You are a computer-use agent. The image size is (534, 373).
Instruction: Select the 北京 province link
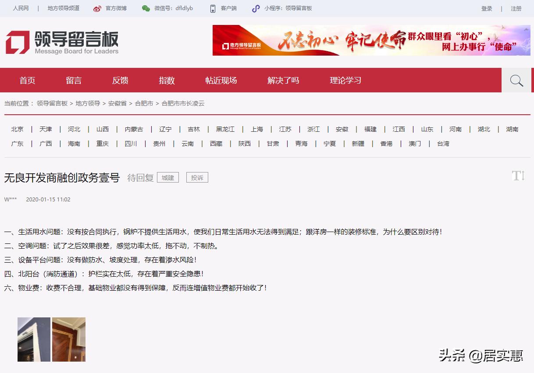[17, 129]
